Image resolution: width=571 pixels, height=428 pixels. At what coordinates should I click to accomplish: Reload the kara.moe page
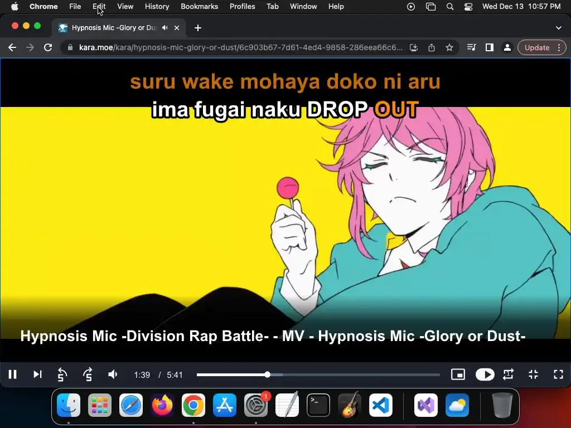[48, 48]
